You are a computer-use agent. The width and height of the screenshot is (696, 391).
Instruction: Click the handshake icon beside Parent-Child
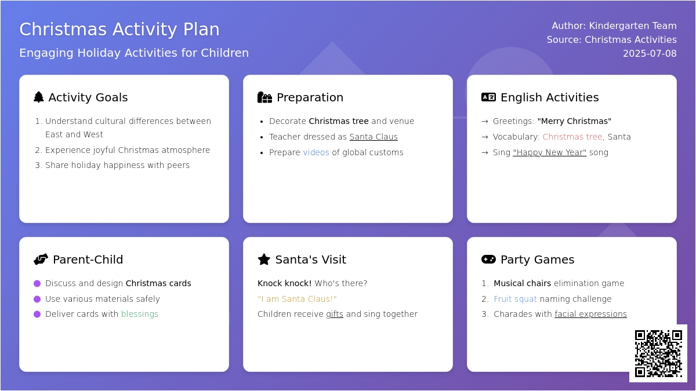point(41,260)
